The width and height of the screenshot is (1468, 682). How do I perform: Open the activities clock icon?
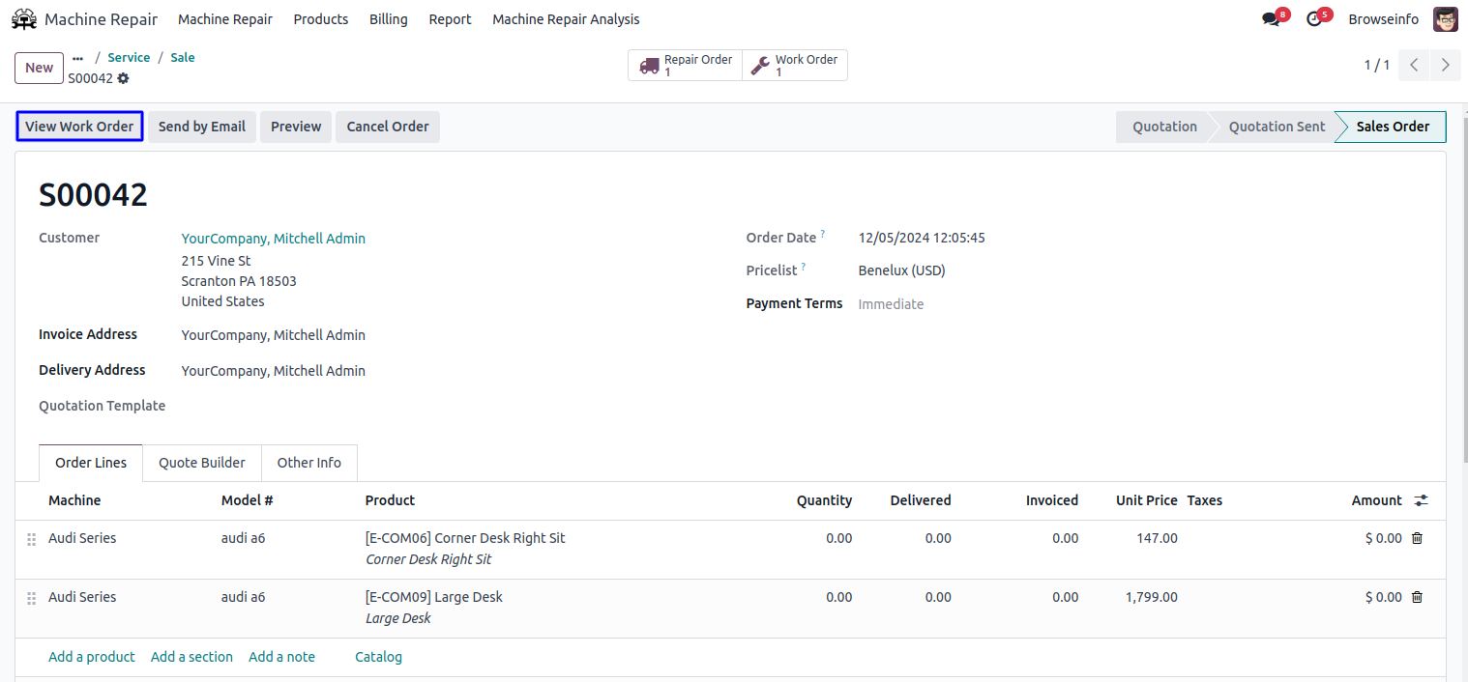(1313, 19)
